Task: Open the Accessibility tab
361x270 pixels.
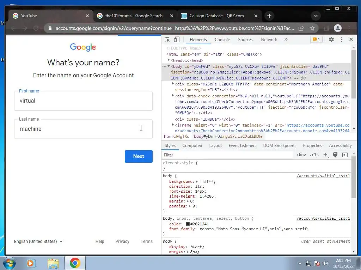Action: [340, 146]
